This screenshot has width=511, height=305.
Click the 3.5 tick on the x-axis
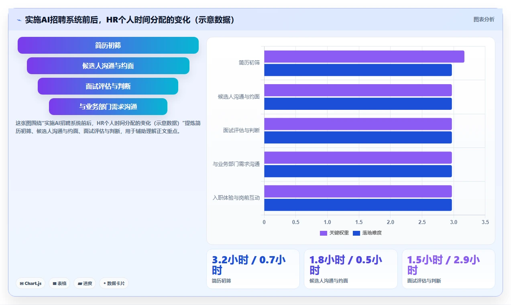coord(485,222)
